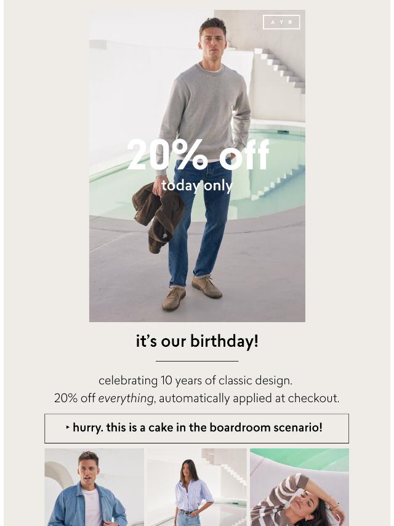Open the woman in blue striped shirt photo
The image size is (394, 526).
[196, 487]
